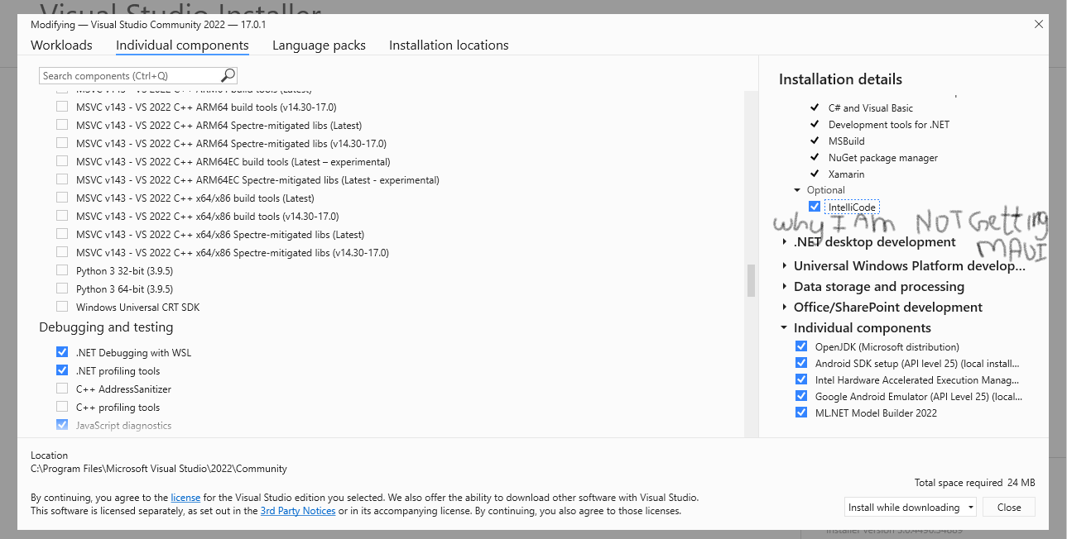This screenshot has height=539, width=1067.
Task: Uncheck the IntelliCode optional component
Action: click(x=815, y=207)
